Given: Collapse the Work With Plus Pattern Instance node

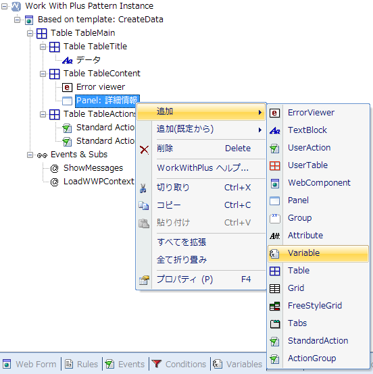Looking at the screenshot, I should (4, 7).
